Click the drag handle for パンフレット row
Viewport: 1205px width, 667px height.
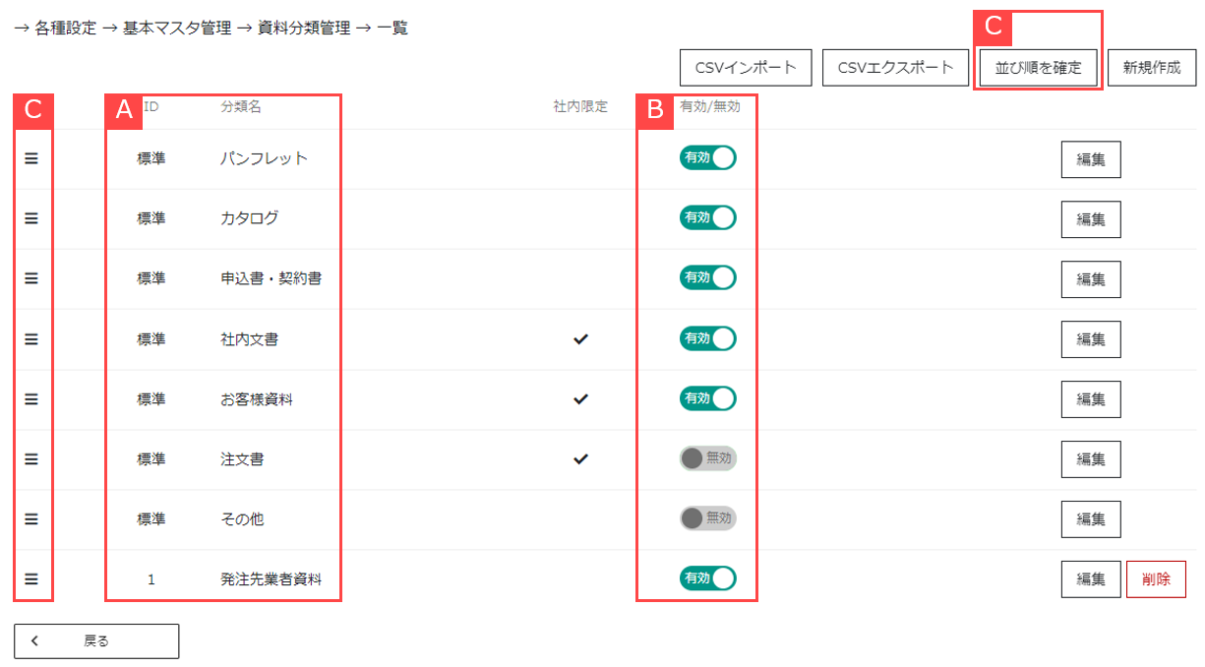point(31,158)
